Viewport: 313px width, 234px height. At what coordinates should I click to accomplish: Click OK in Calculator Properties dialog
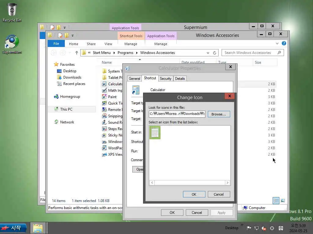[x=172, y=212]
